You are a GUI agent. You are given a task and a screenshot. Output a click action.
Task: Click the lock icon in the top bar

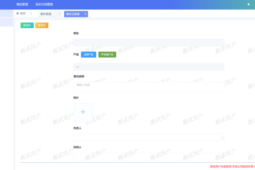(x=248, y=4)
